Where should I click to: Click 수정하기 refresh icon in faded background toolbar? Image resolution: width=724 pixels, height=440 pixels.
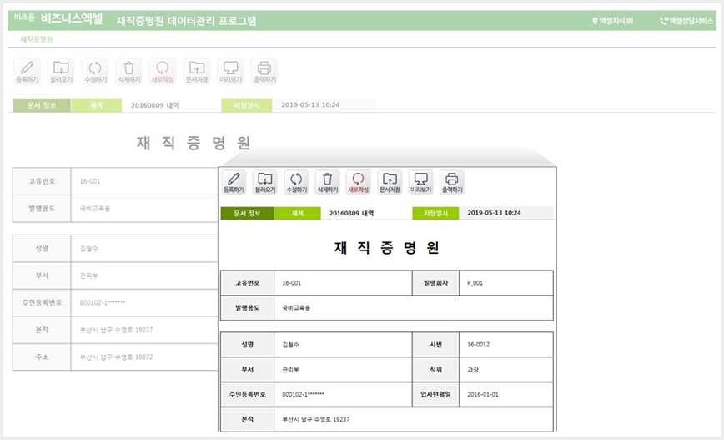[95, 72]
